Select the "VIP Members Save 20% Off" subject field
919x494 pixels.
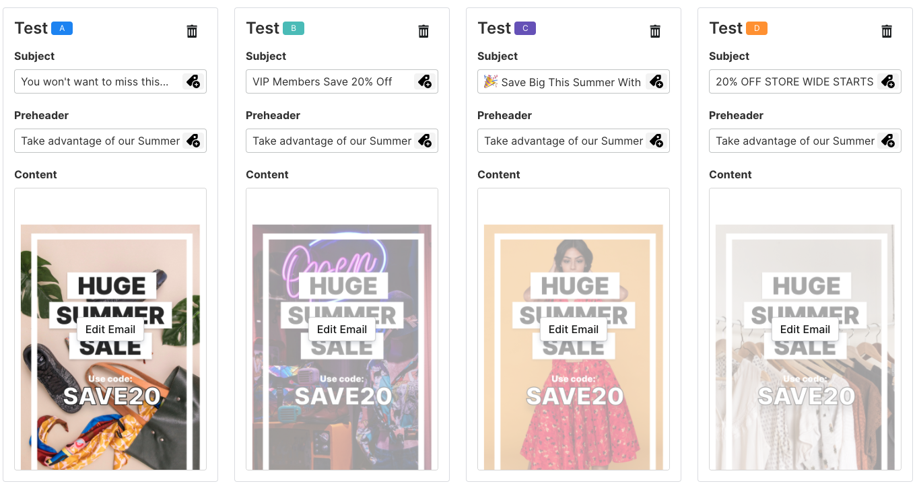[x=342, y=81]
